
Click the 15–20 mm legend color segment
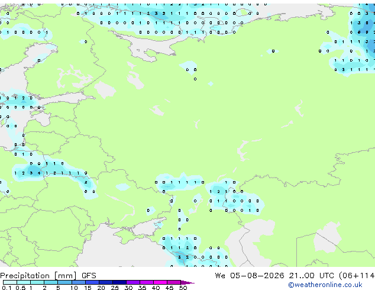pos(92,282)
